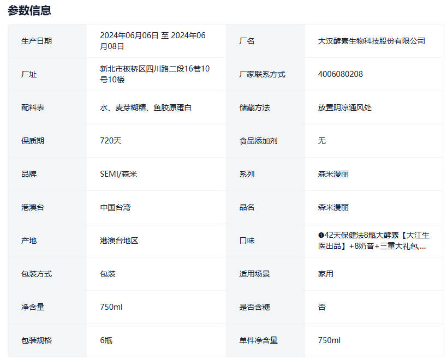Select the 食品添加剂 label
This screenshot has width=447, height=360.
click(x=258, y=141)
